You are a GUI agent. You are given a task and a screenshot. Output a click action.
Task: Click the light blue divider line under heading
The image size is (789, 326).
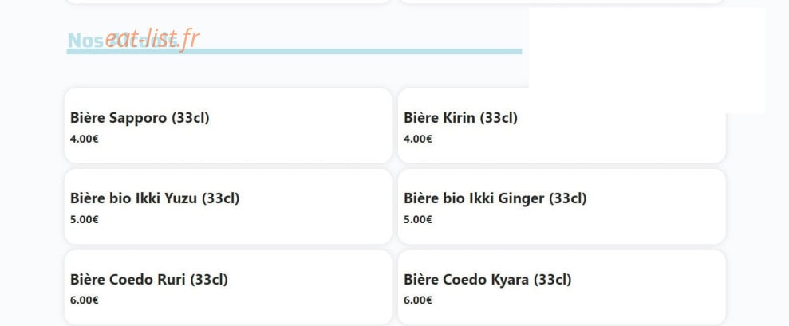pyautogui.click(x=294, y=51)
